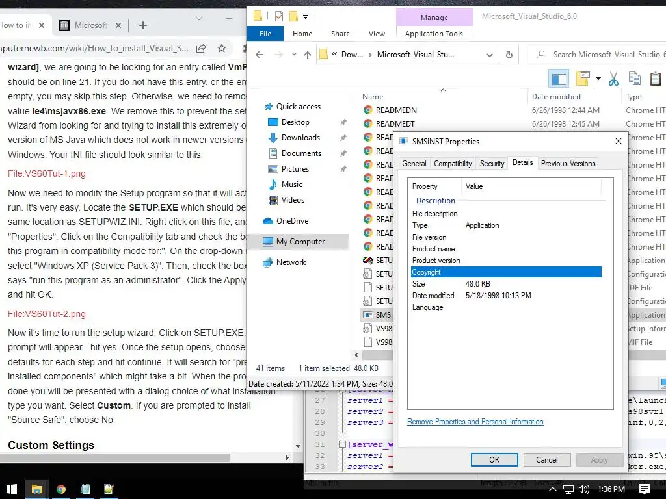
Task: Click the Properties checkmark icon in quick access toolbar
Action: (x=278, y=16)
